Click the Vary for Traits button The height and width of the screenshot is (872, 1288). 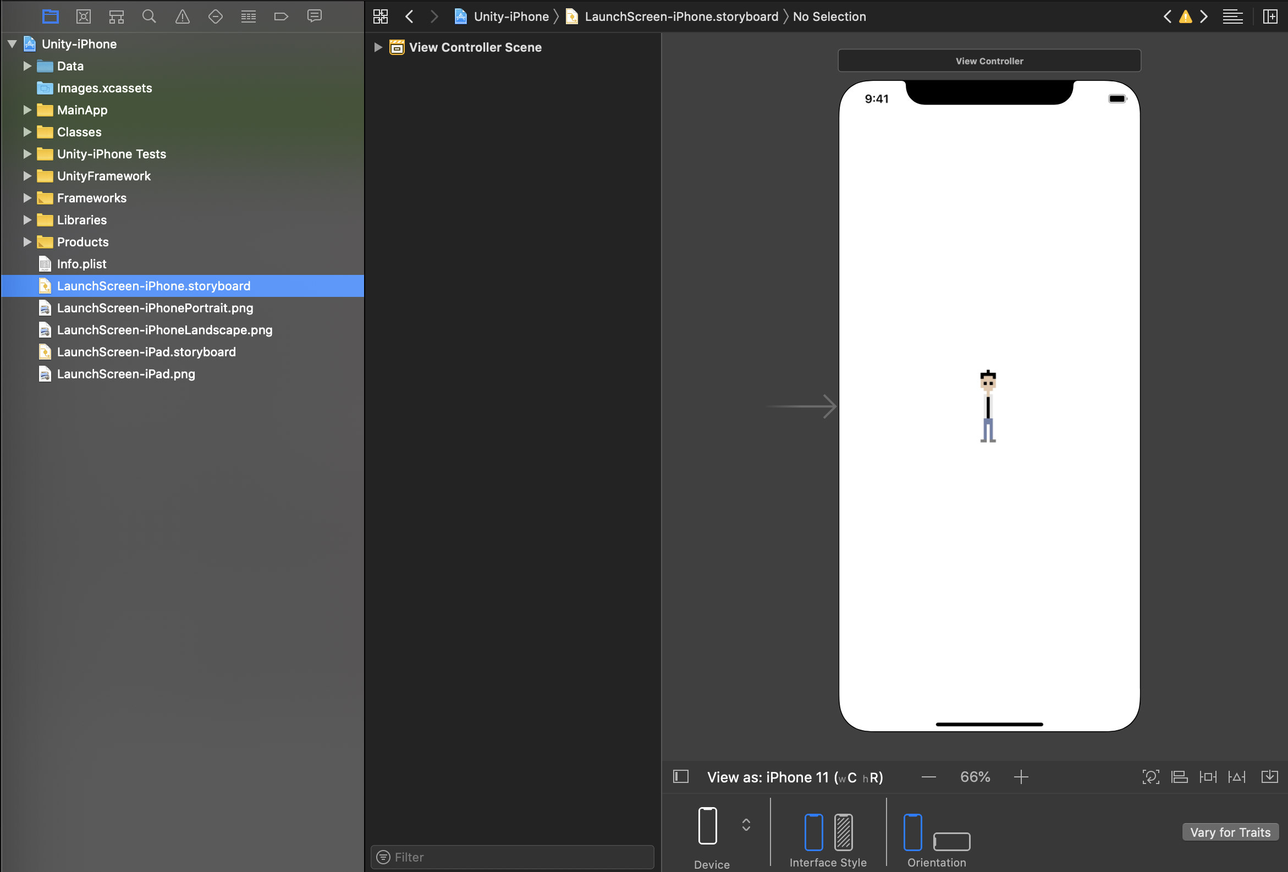[x=1230, y=832]
